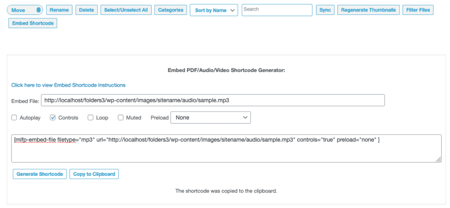Enable the Autoplay checkbox
The height and width of the screenshot is (208, 450).
[x=14, y=117]
